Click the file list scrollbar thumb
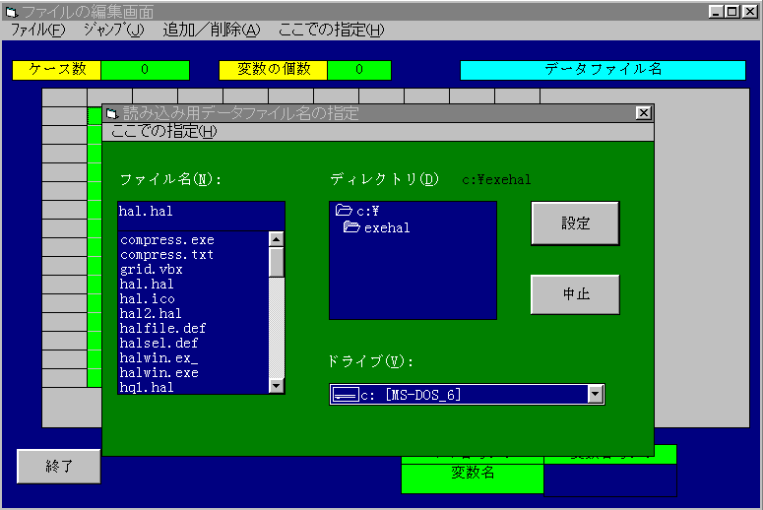The image size is (763, 510). coord(277,262)
